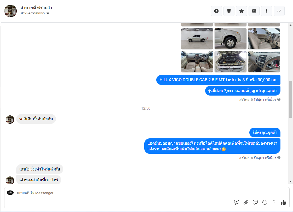Mark conversation as spam with exclamation circle icon

pos(216,11)
